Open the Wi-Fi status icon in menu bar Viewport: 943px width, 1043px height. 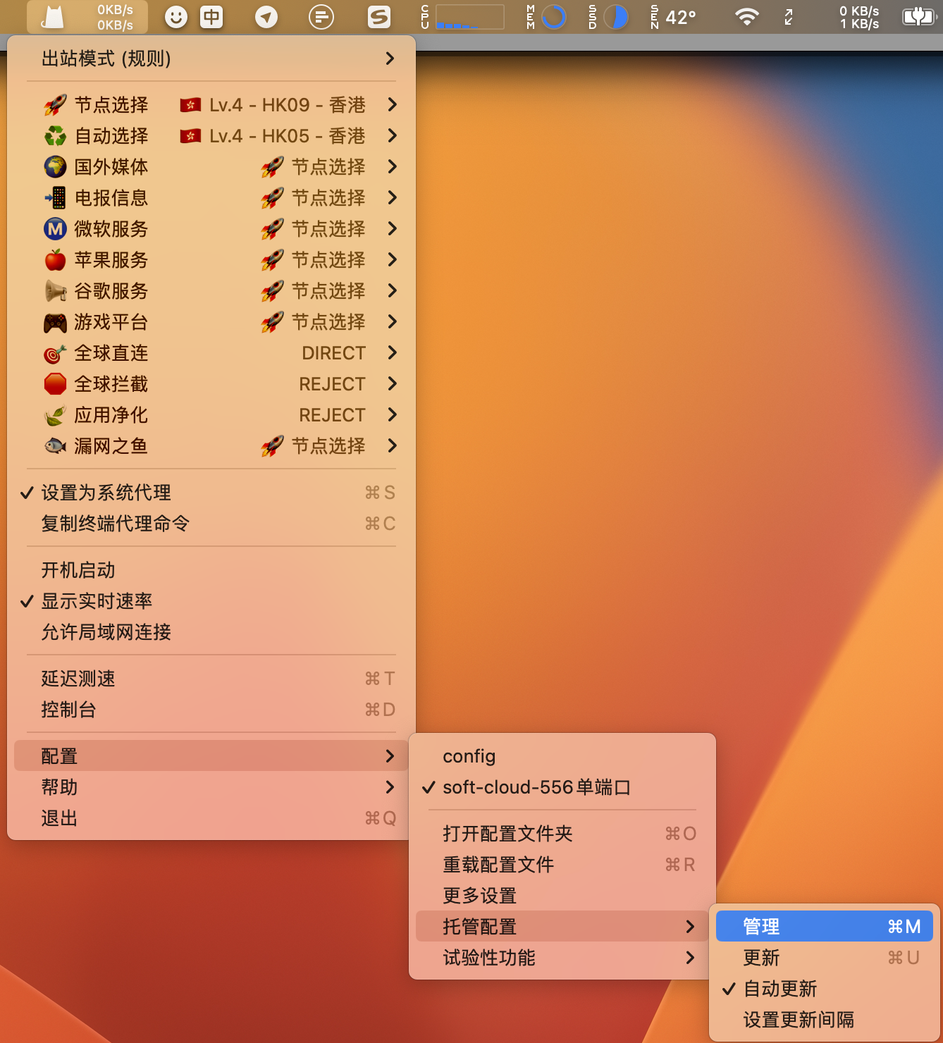point(746,17)
